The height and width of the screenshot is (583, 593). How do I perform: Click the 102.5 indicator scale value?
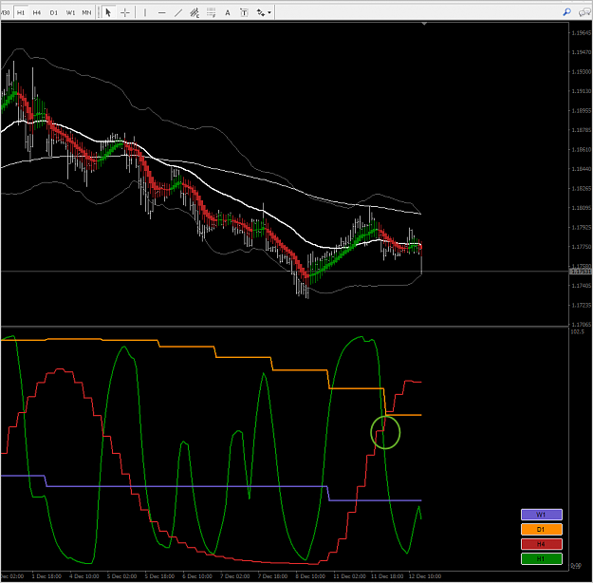[577, 331]
